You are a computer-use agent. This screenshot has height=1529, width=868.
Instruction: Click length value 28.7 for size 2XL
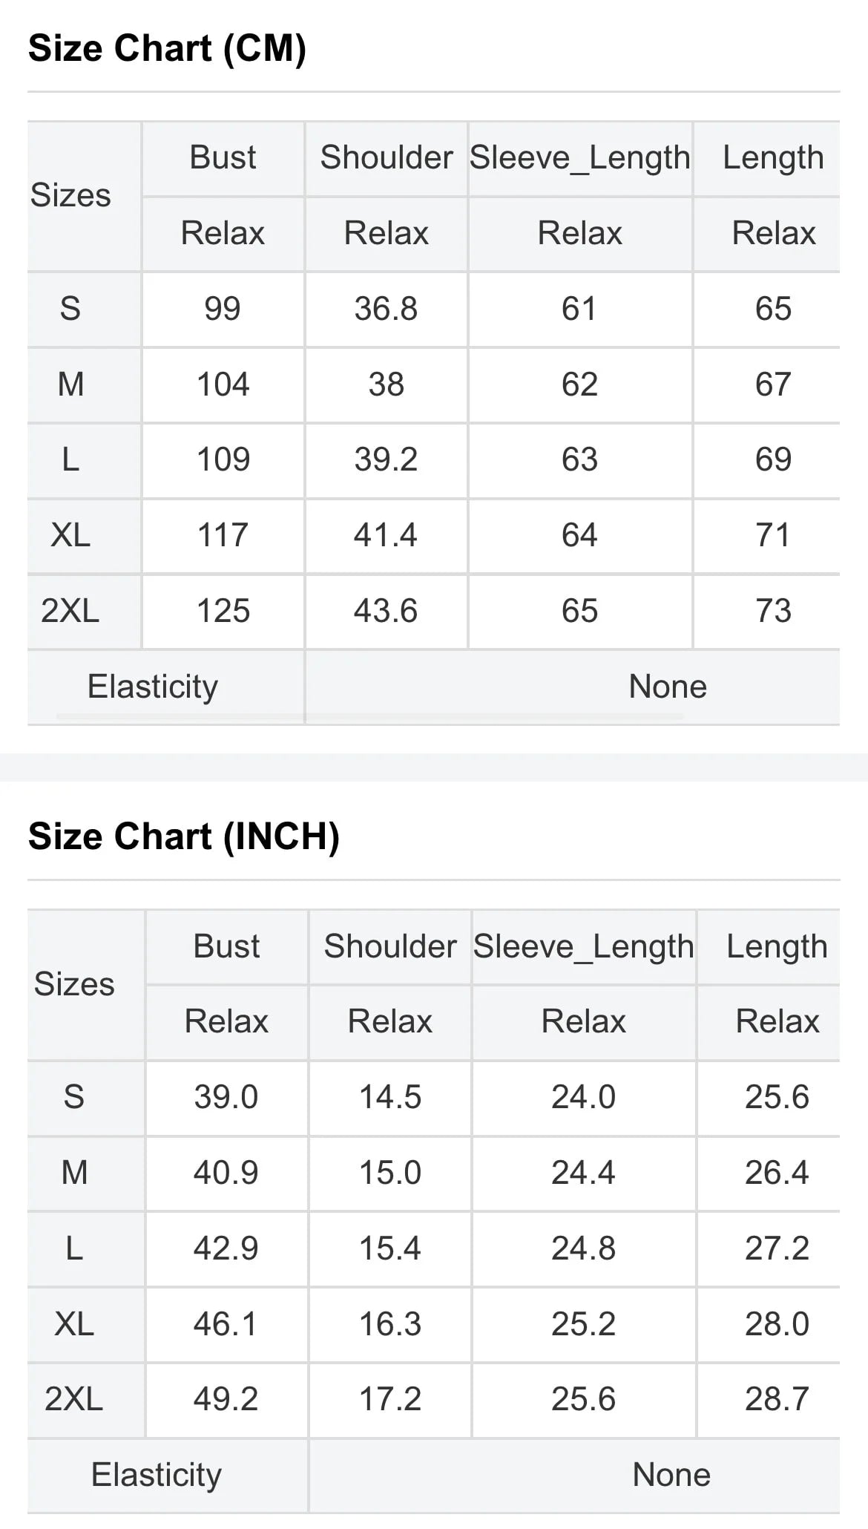(x=777, y=1399)
